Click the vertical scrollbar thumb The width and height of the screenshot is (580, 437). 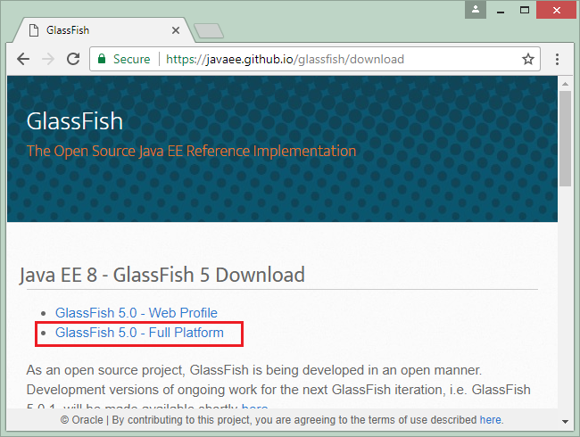(x=565, y=138)
